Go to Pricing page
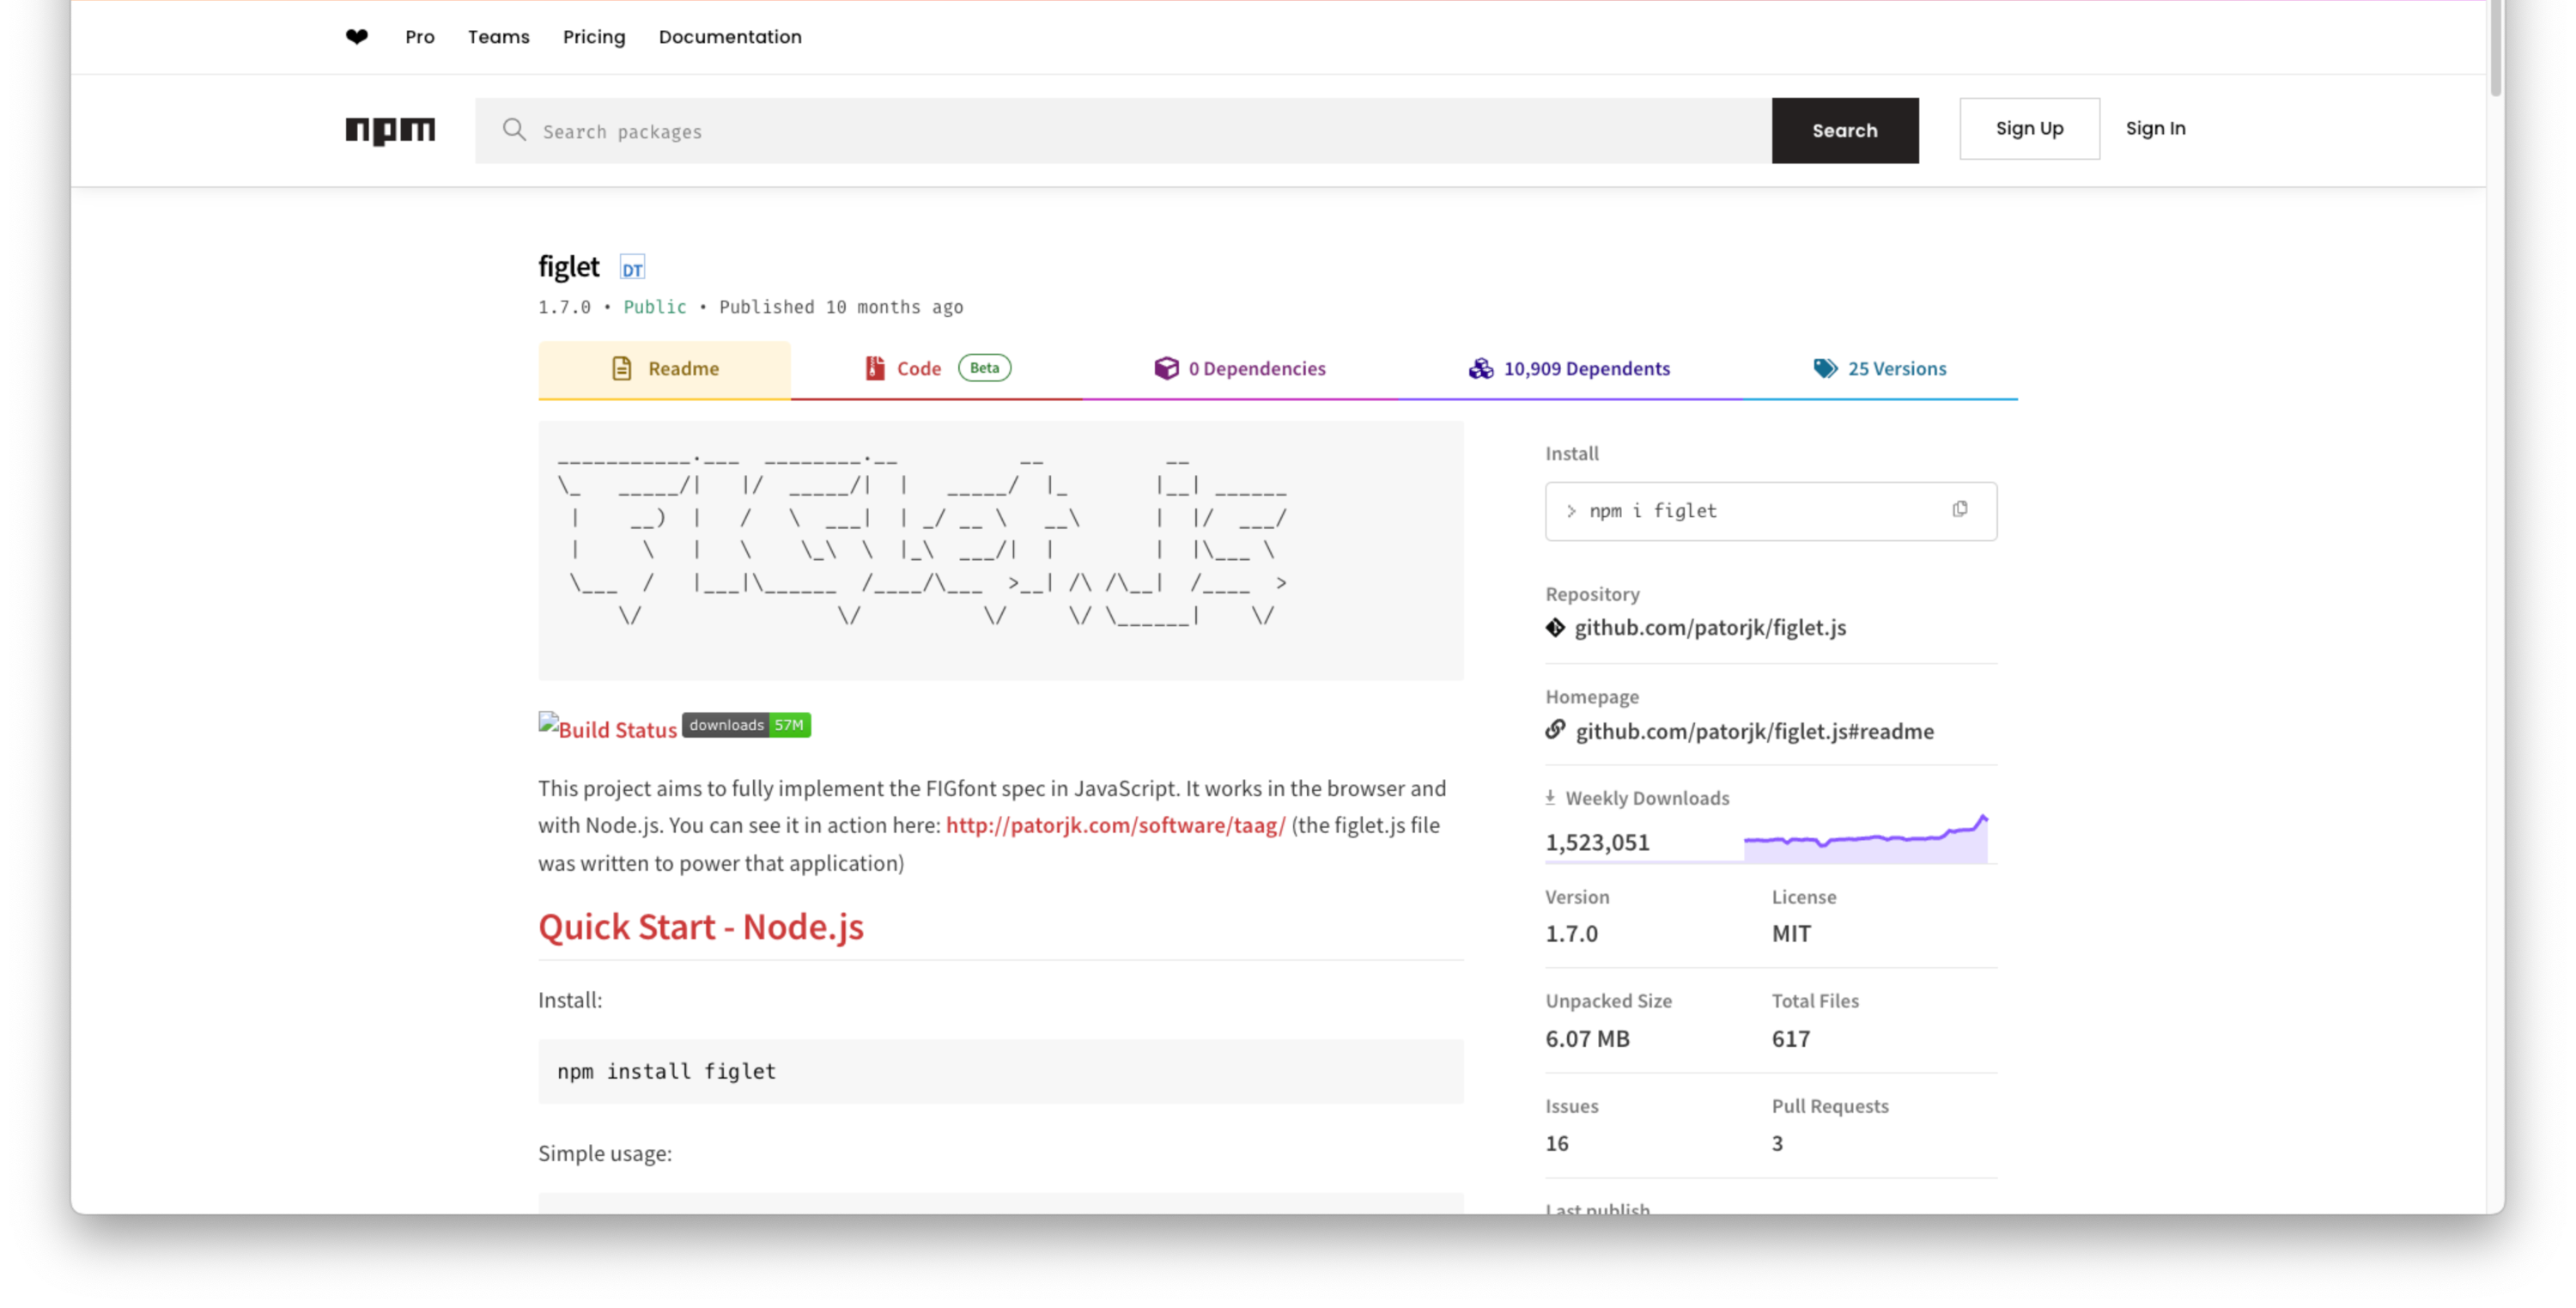 click(x=594, y=37)
